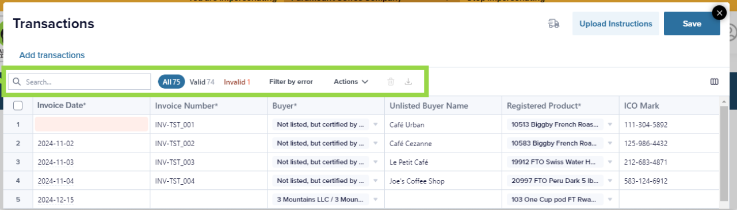737x210 pixels.
Task: Open the column layout settings icon
Action: (x=715, y=82)
